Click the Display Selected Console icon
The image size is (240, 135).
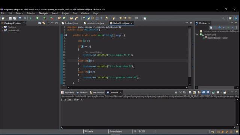tap(218, 93)
